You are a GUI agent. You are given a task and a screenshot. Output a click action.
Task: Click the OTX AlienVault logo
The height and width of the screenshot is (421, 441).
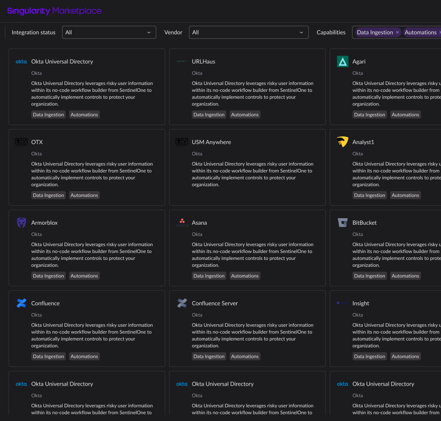(x=21, y=142)
